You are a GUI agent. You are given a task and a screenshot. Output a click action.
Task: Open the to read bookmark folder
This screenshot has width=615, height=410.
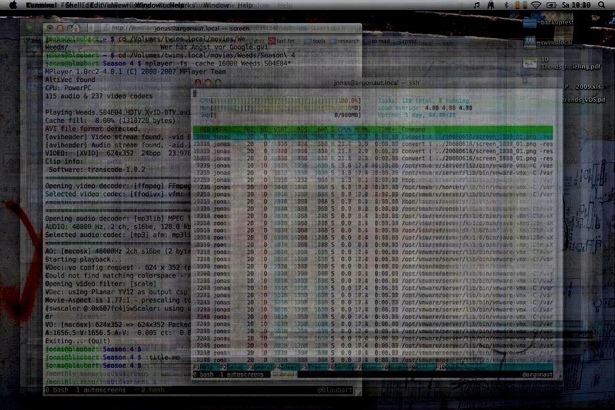tap(378, 41)
